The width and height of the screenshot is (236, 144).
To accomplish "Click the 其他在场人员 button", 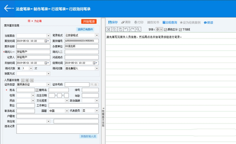I will tap(88, 136).
